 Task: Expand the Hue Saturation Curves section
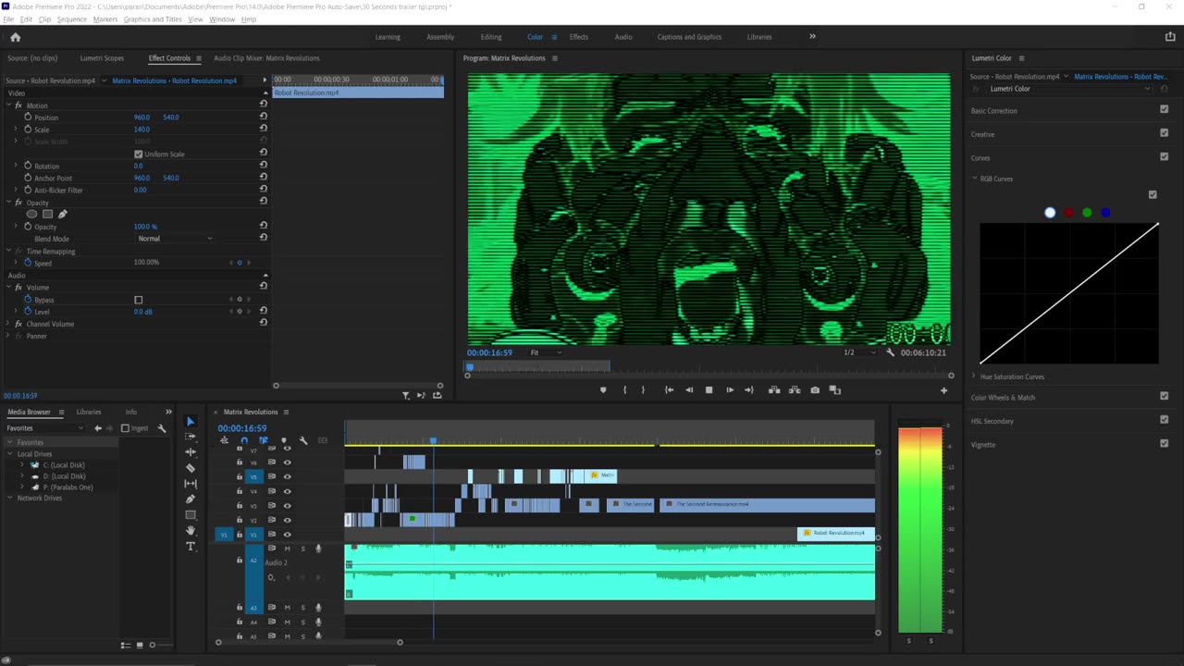point(974,376)
